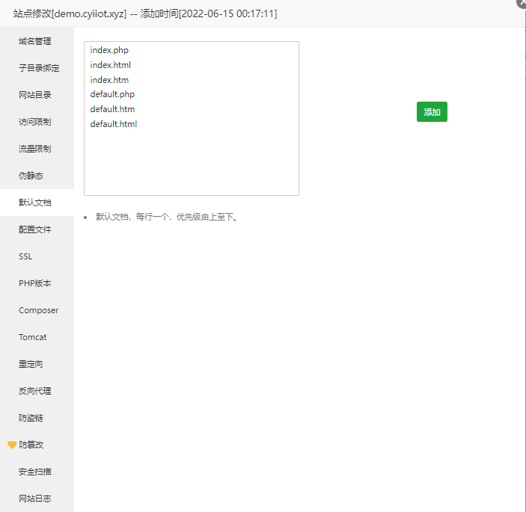
Task: Select the 访问限制 sidebar item
Action: click(x=35, y=122)
